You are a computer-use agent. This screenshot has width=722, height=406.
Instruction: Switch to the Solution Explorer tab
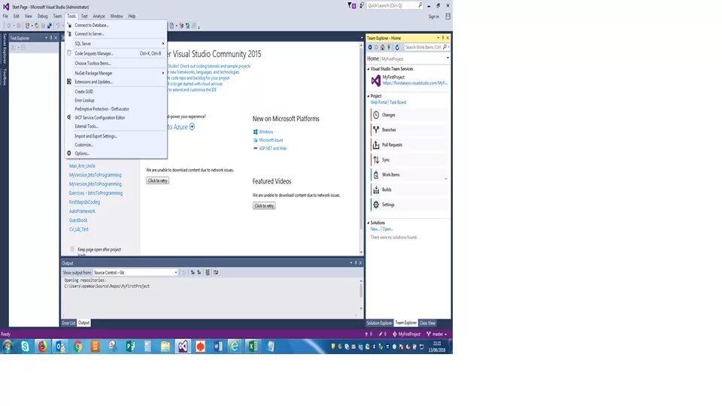pos(379,323)
